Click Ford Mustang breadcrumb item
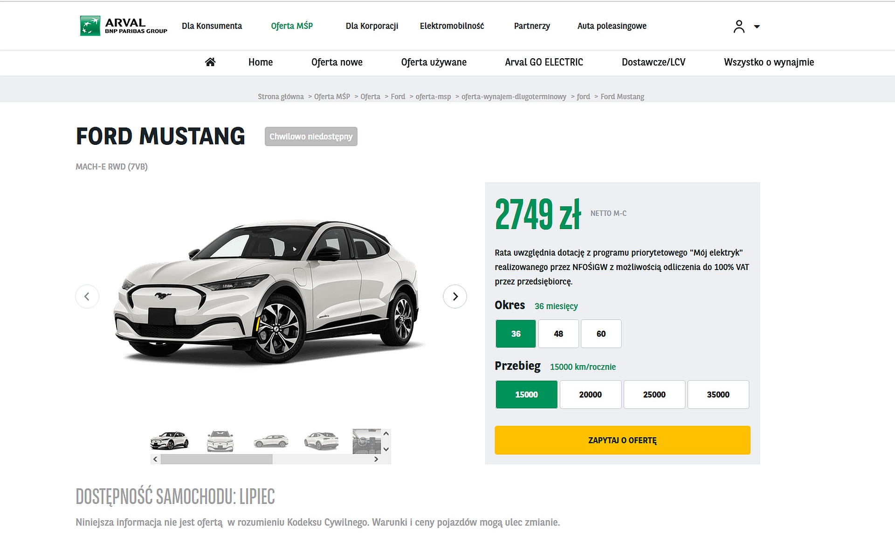The width and height of the screenshot is (895, 543). (622, 96)
